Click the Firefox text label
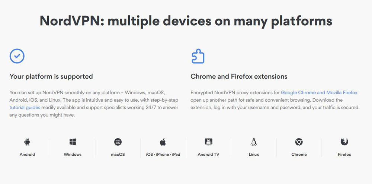 click(344, 154)
